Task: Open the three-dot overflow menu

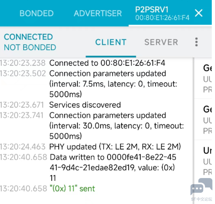Action: click(x=196, y=42)
